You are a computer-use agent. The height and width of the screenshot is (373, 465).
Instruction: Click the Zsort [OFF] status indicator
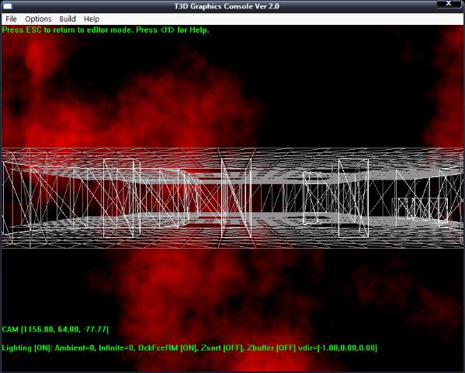click(222, 348)
